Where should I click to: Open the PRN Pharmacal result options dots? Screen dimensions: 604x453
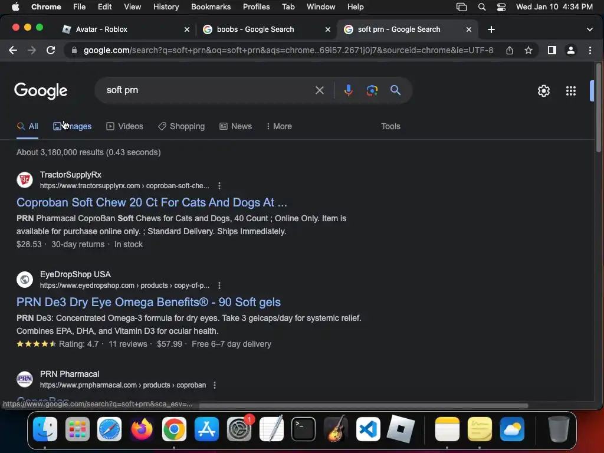coord(215,385)
